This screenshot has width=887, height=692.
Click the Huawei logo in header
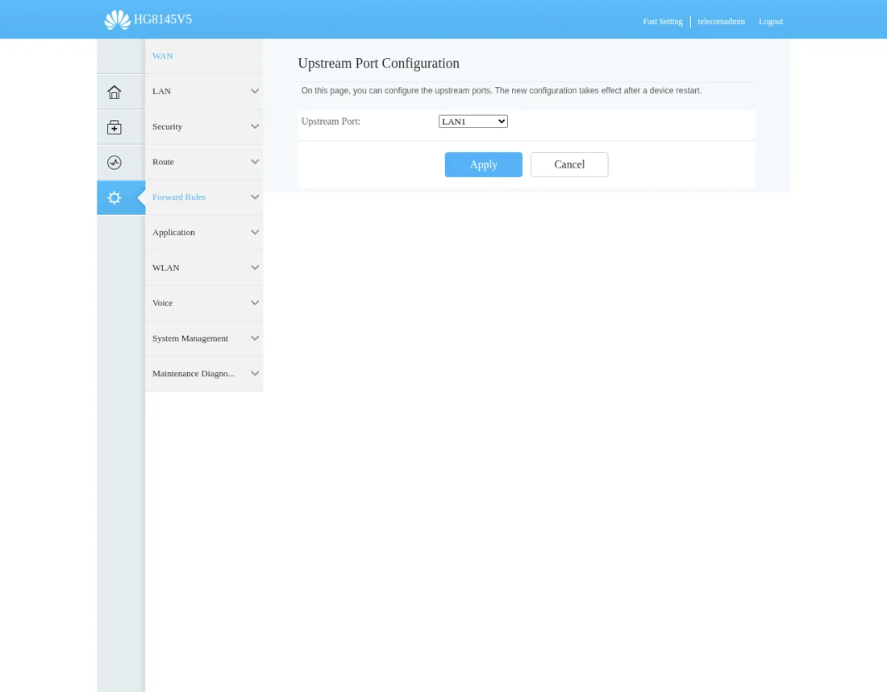point(117,20)
